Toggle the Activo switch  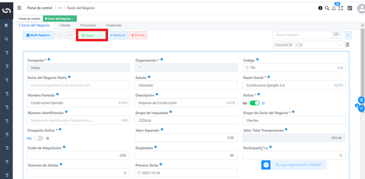tap(255, 103)
